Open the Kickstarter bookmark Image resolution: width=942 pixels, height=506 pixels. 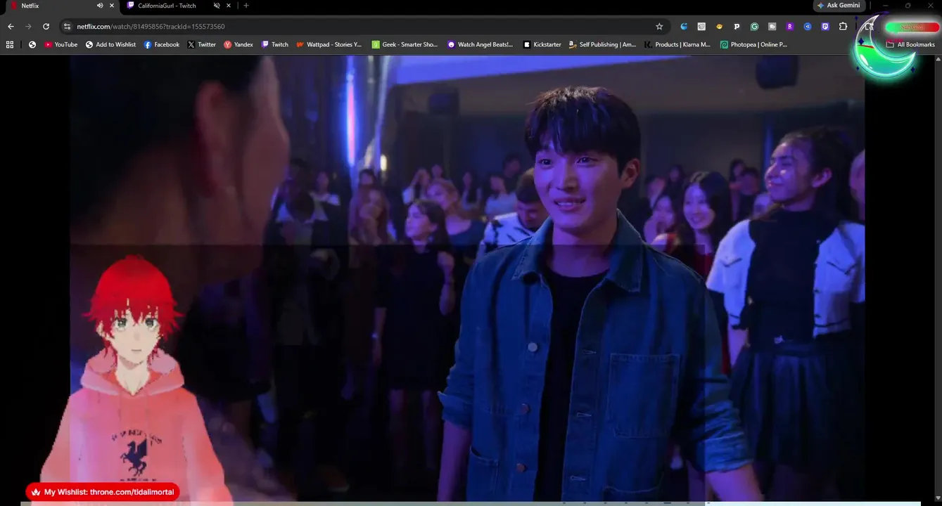pos(542,44)
